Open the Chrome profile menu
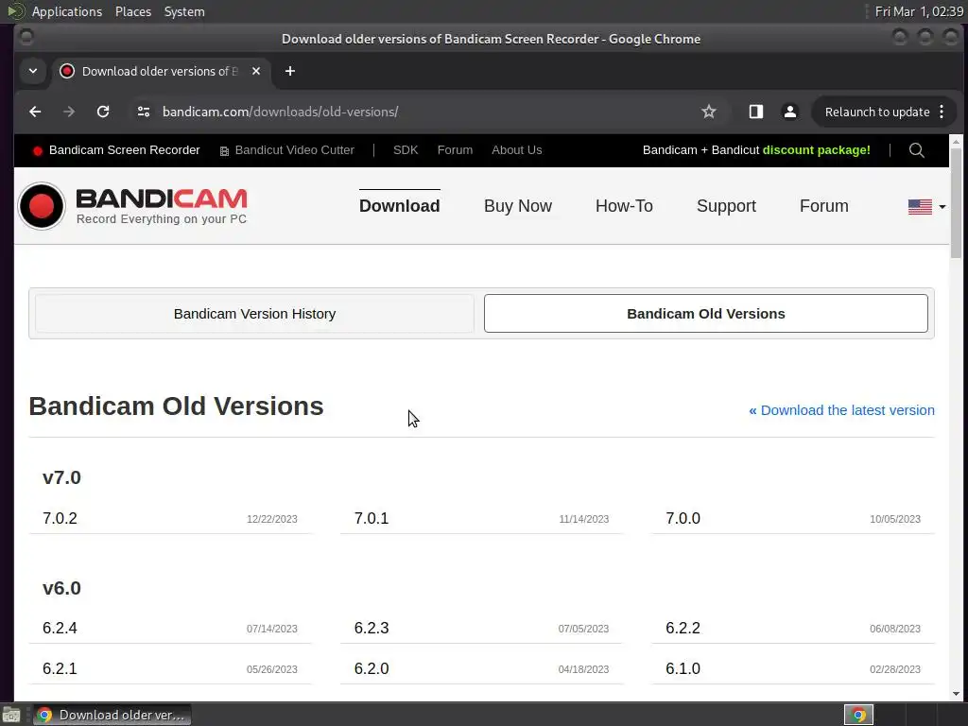Screen dimensions: 968x726 click(x=789, y=112)
